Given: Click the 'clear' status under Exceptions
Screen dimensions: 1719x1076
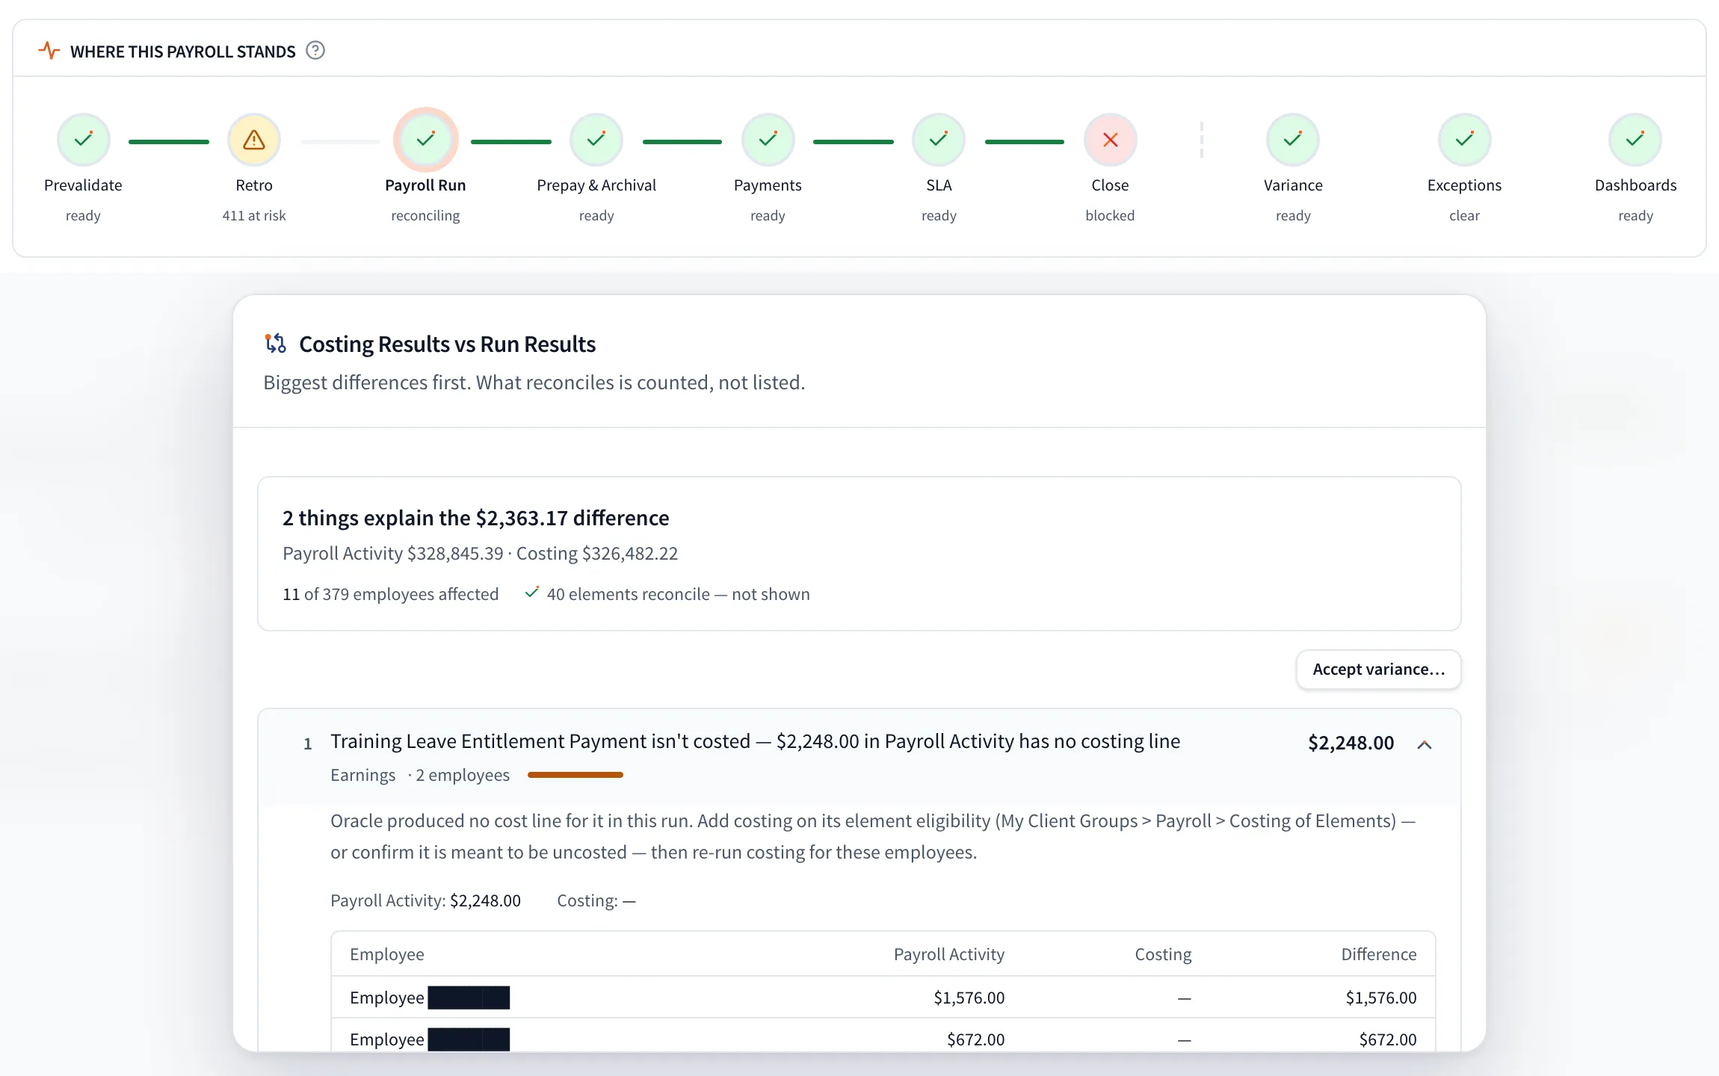Looking at the screenshot, I should point(1464,215).
